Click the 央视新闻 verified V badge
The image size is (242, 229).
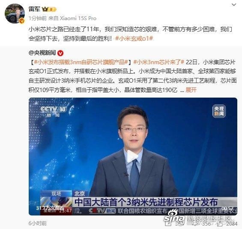[x=60, y=53]
